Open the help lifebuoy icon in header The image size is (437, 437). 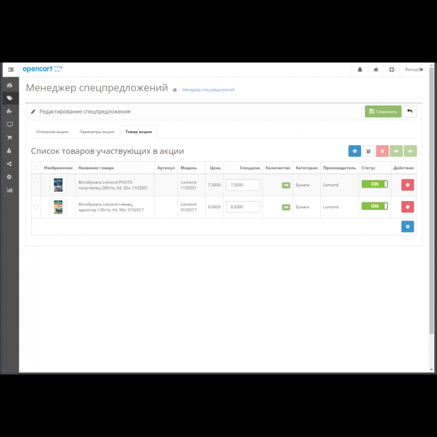(x=391, y=69)
